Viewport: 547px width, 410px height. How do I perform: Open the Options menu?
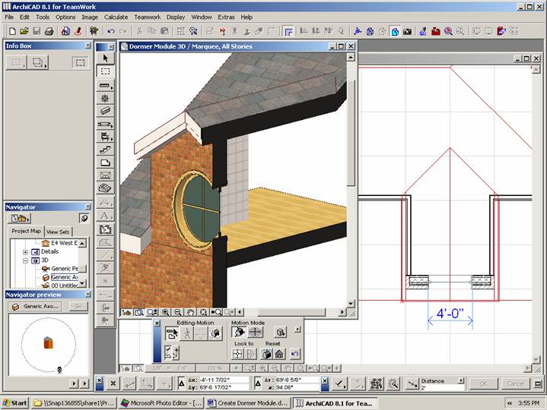point(65,17)
